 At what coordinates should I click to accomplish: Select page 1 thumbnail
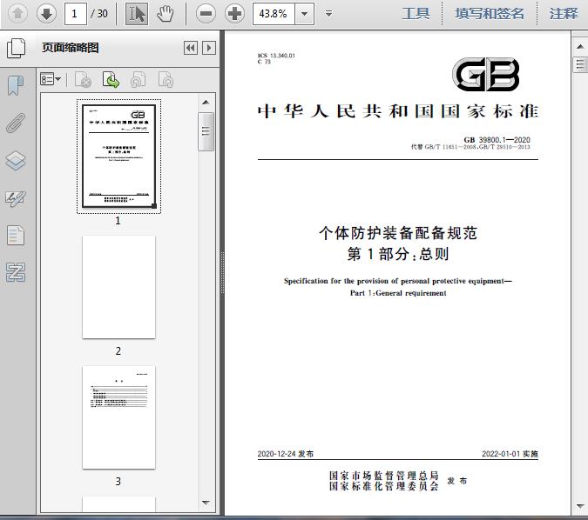tap(118, 157)
